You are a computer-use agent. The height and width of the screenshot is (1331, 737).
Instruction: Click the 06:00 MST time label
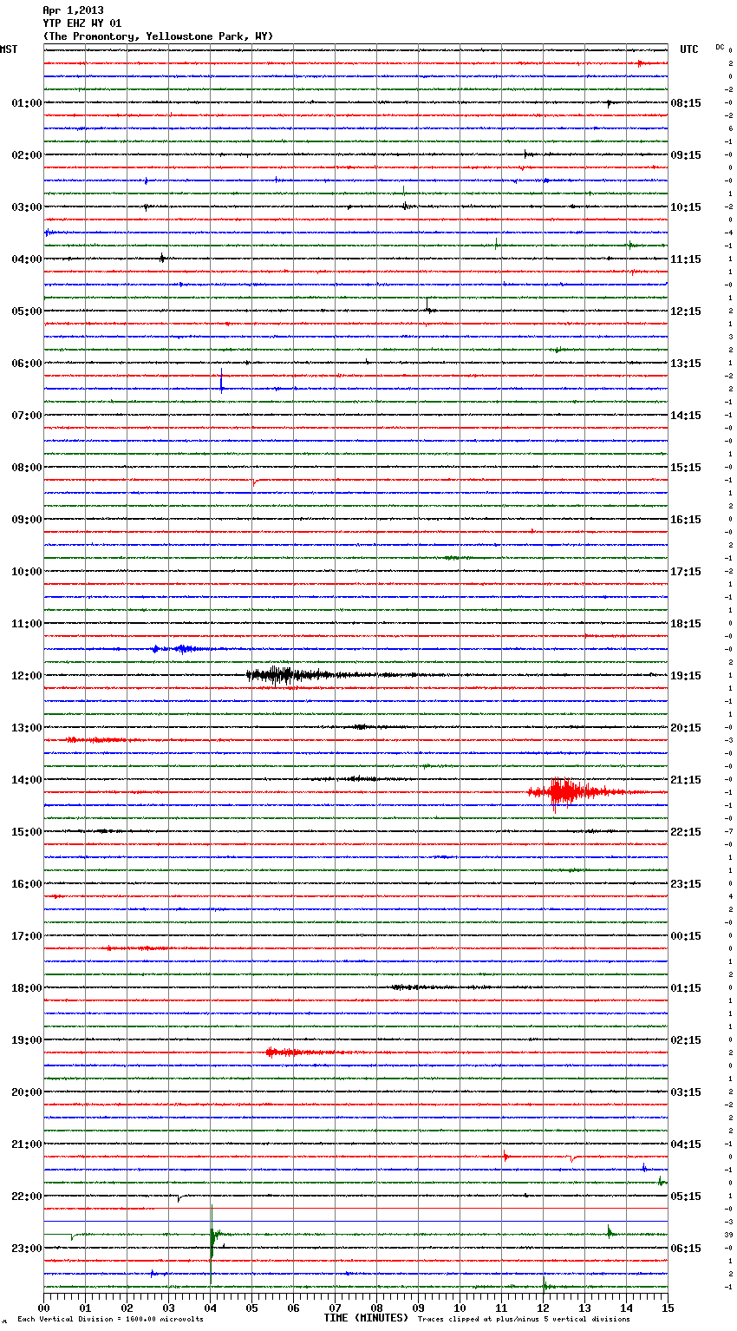[27, 364]
